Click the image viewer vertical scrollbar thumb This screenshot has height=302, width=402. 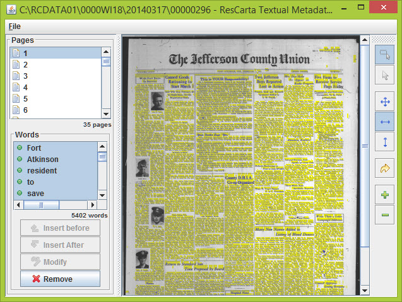point(365,146)
